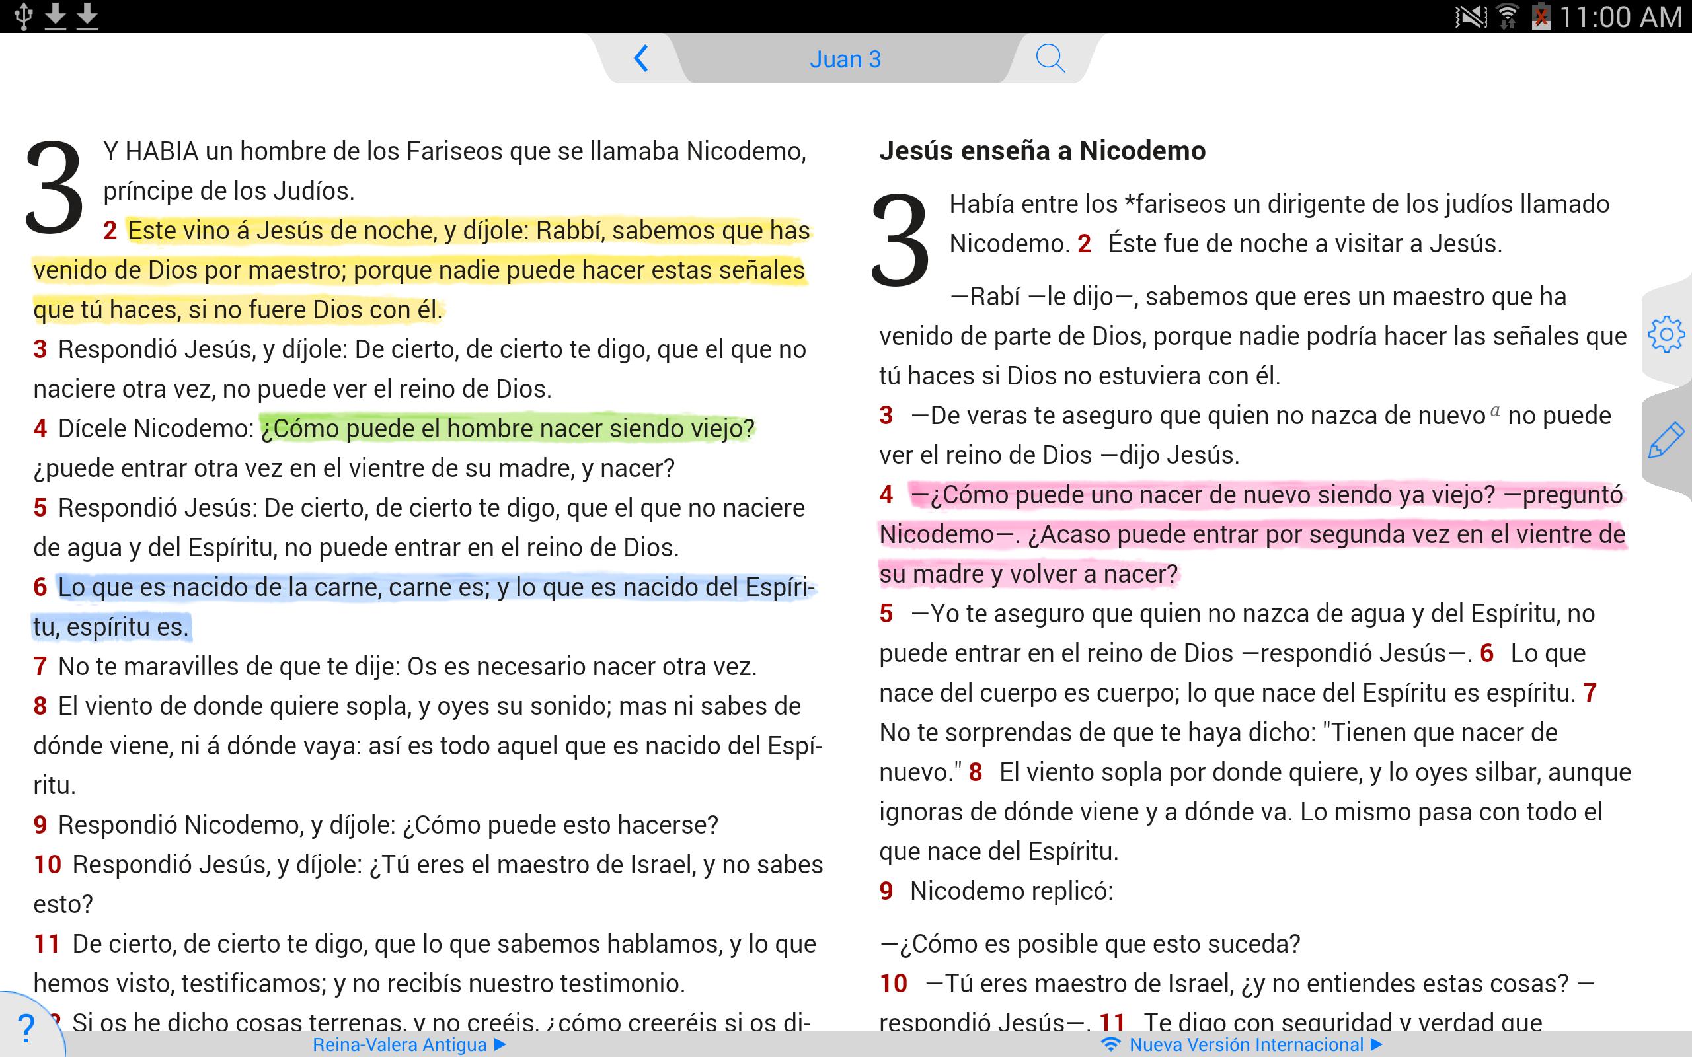
Task: Tap the large chapter 3 numeral, left column
Action: click(55, 187)
